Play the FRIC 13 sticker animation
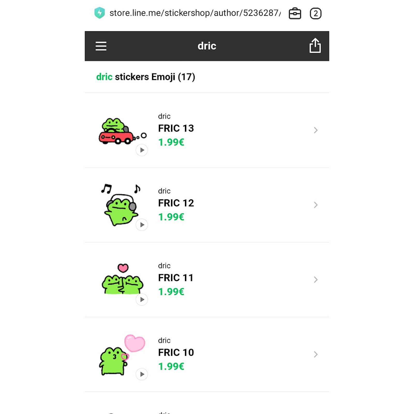Viewport: 414px width, 414px height. (142, 150)
